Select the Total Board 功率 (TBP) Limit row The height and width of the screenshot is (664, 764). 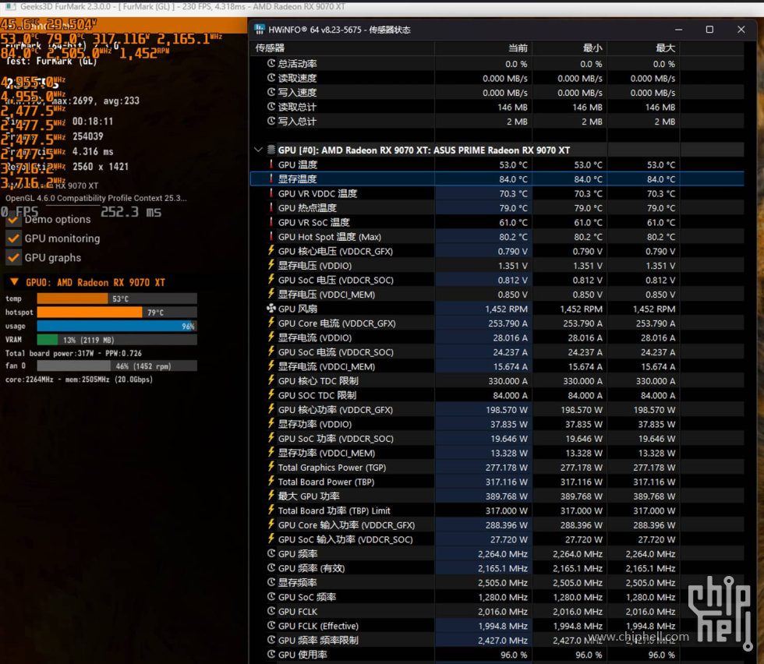497,510
